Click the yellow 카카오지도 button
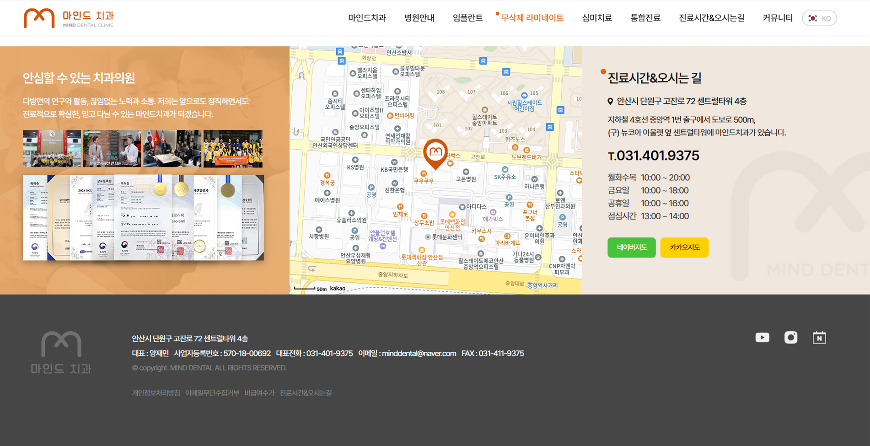The image size is (870, 446). [684, 247]
